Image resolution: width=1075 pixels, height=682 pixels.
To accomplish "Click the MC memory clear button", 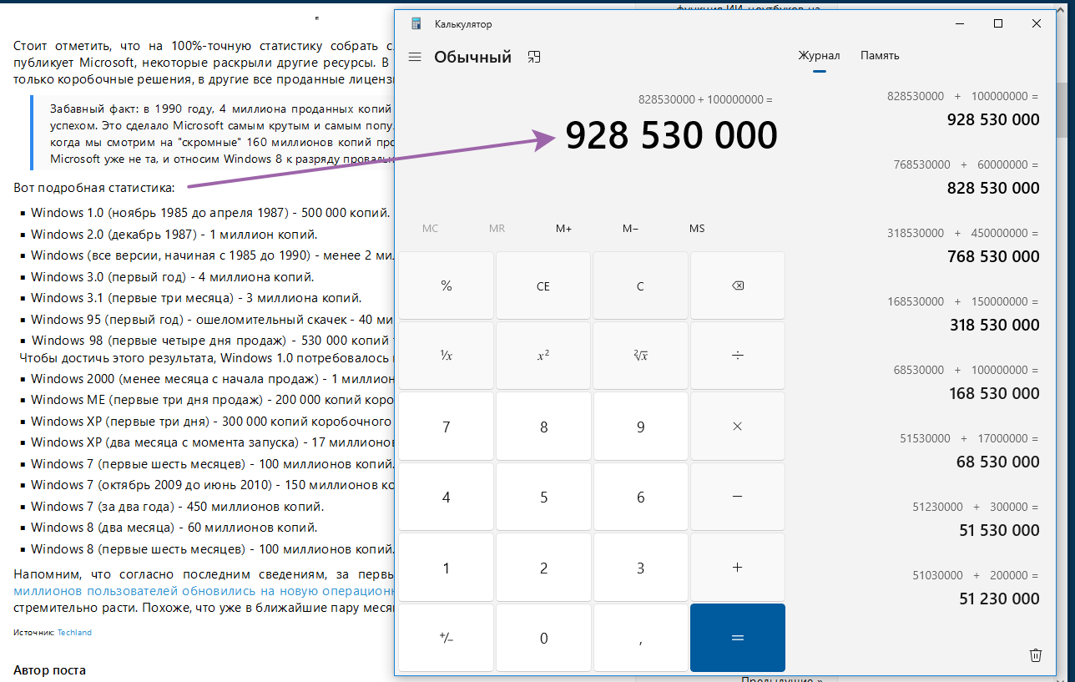I will [430, 229].
